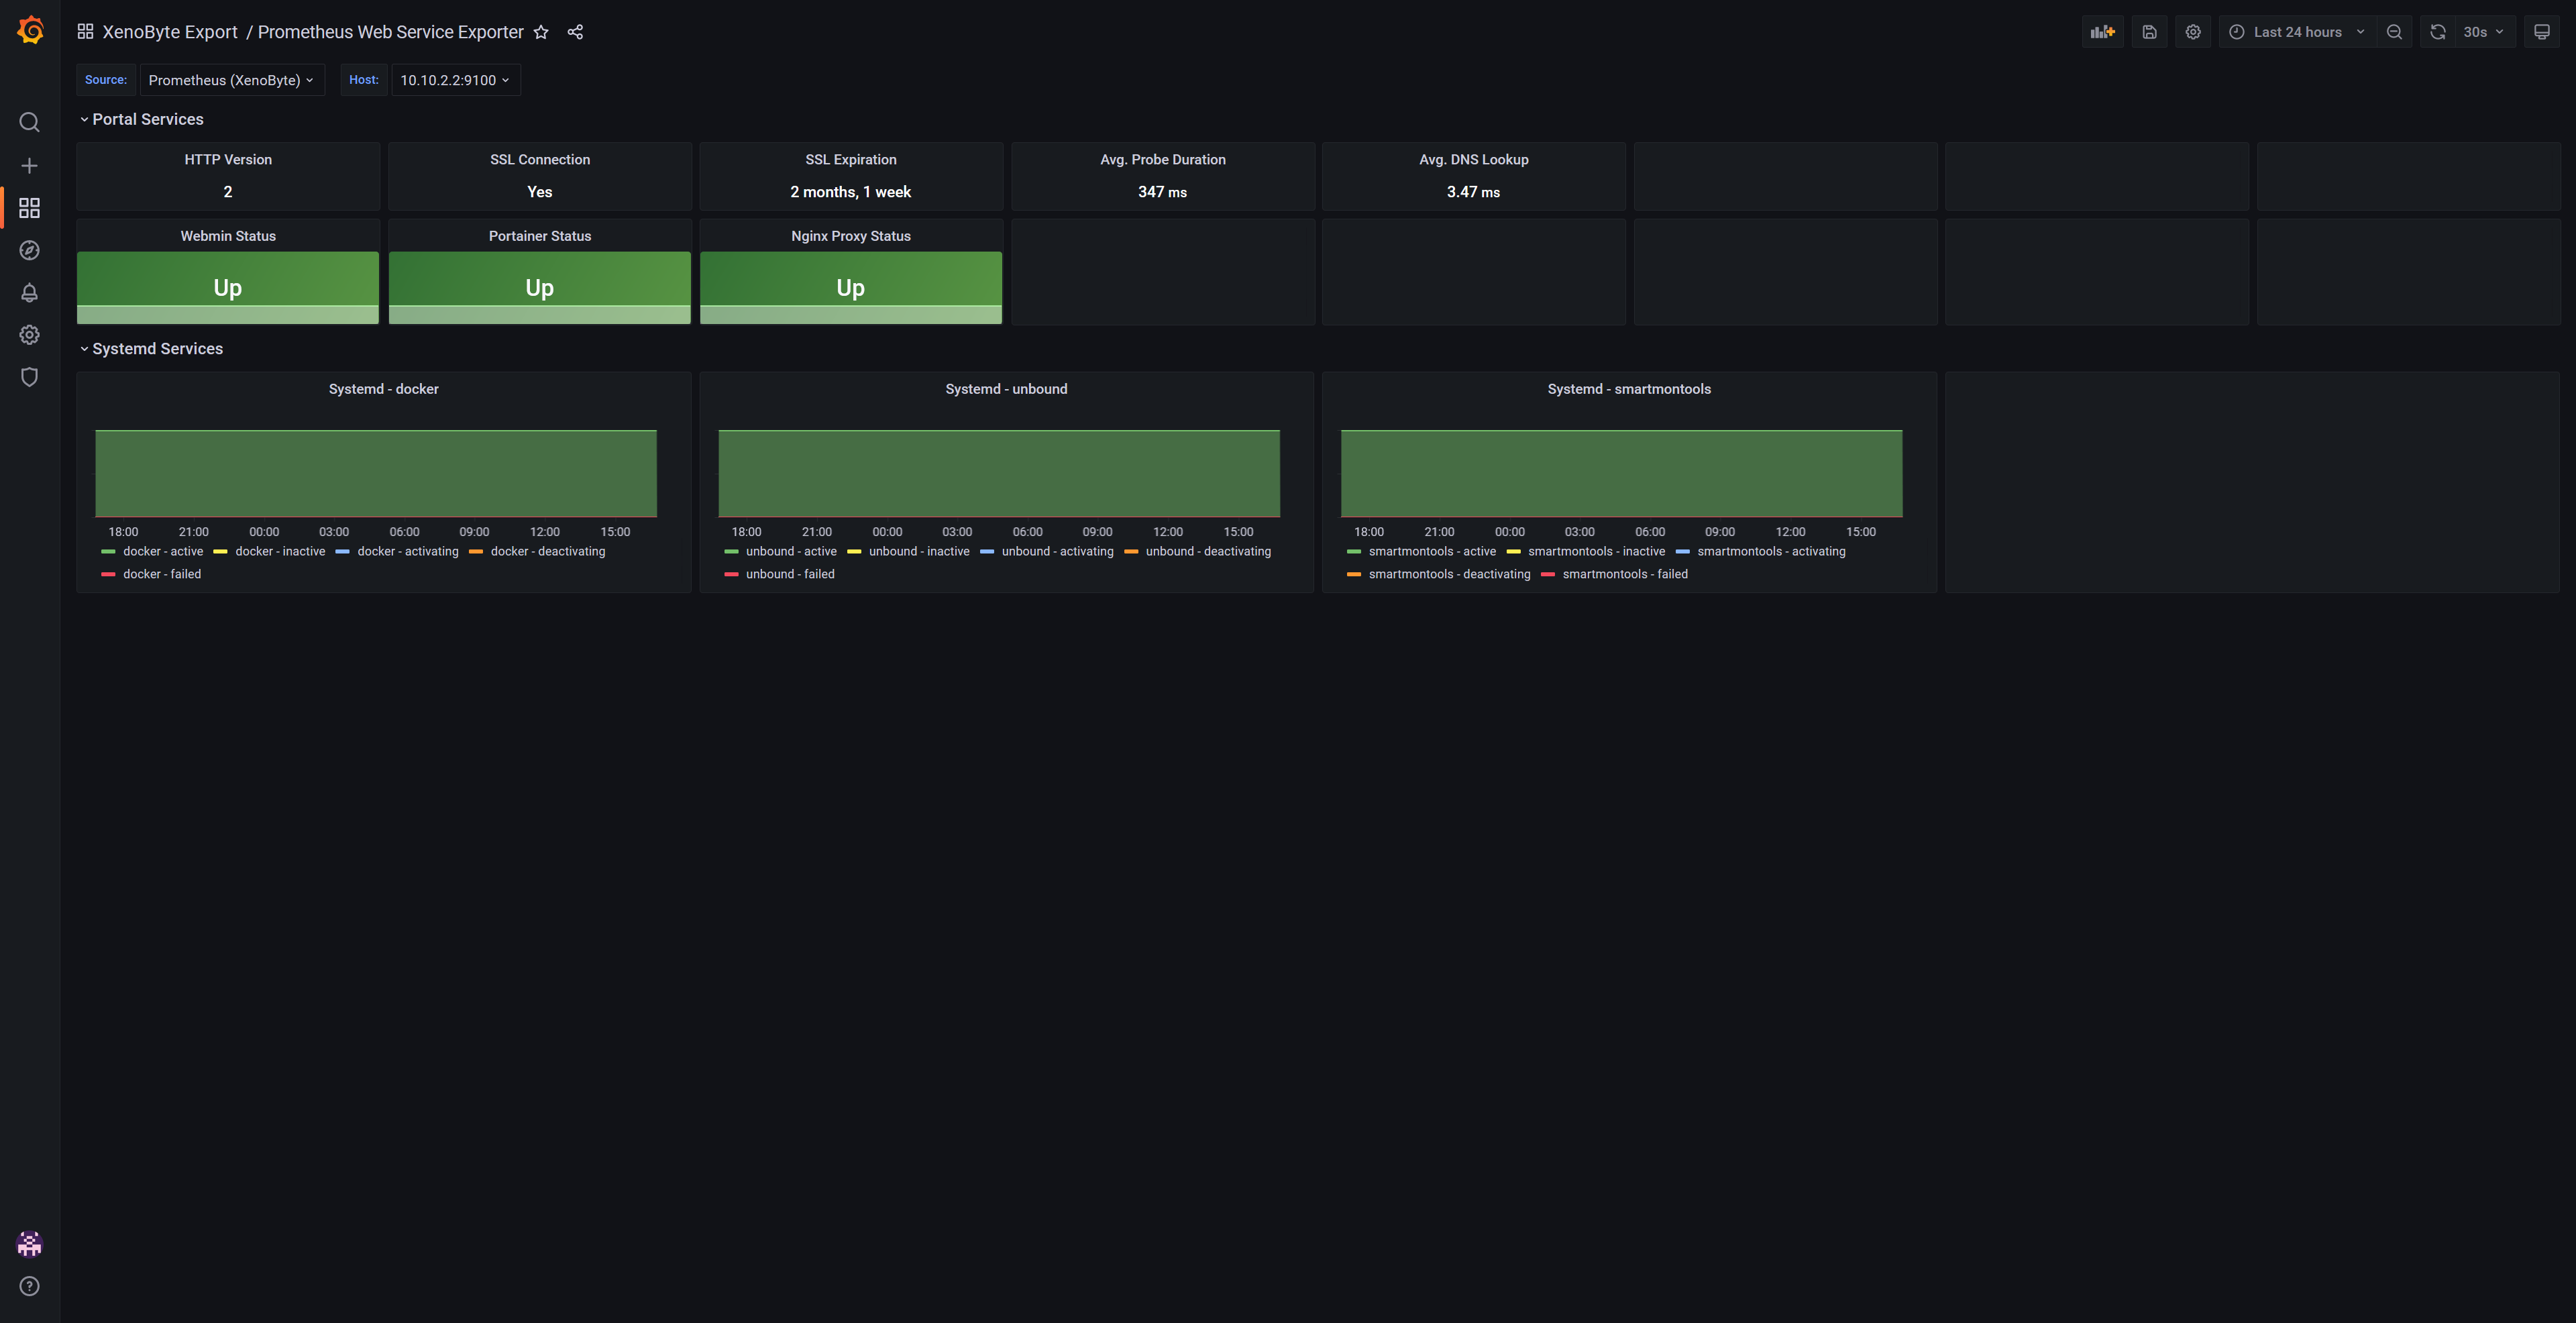The width and height of the screenshot is (2576, 1323).
Task: Click the refresh dashboard icon
Action: coord(2437,32)
